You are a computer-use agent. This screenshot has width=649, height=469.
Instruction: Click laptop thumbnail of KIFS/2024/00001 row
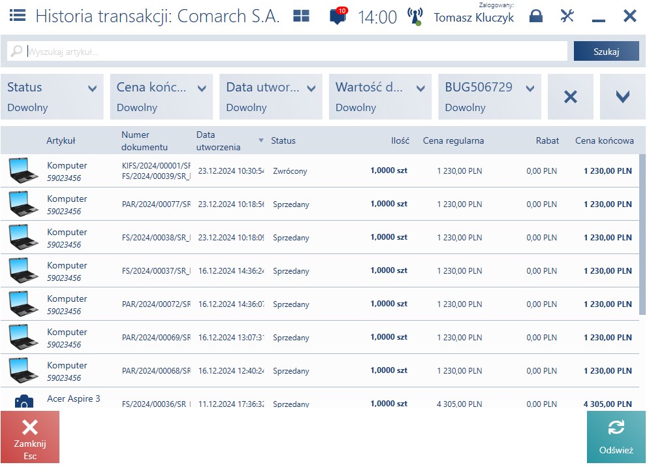[24, 170]
